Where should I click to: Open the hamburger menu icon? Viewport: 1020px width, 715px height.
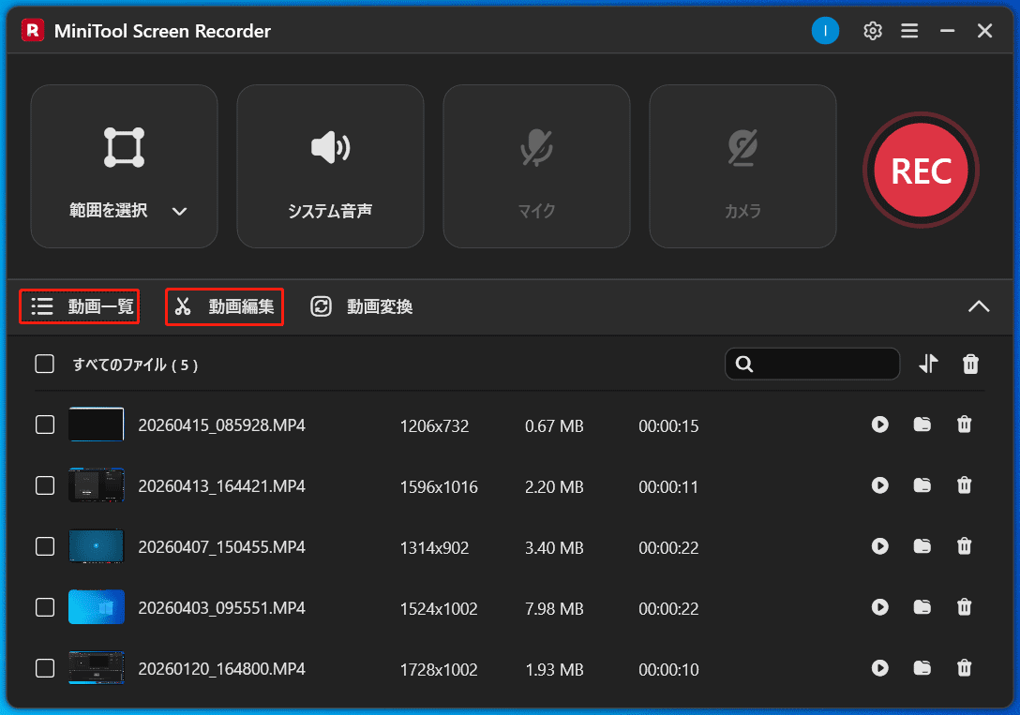click(909, 31)
